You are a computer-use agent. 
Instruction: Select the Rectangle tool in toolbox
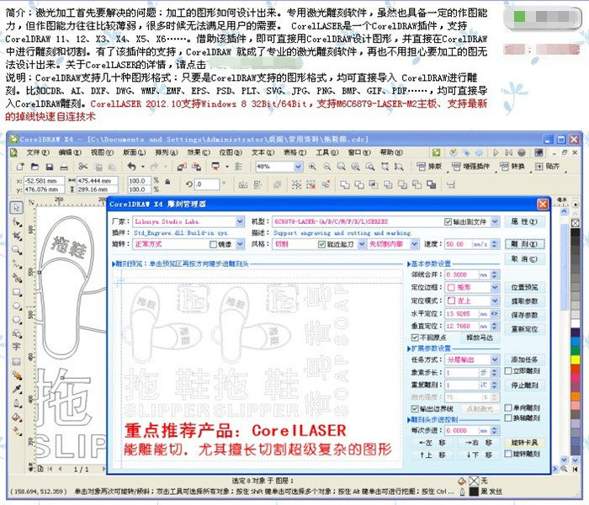point(17,292)
